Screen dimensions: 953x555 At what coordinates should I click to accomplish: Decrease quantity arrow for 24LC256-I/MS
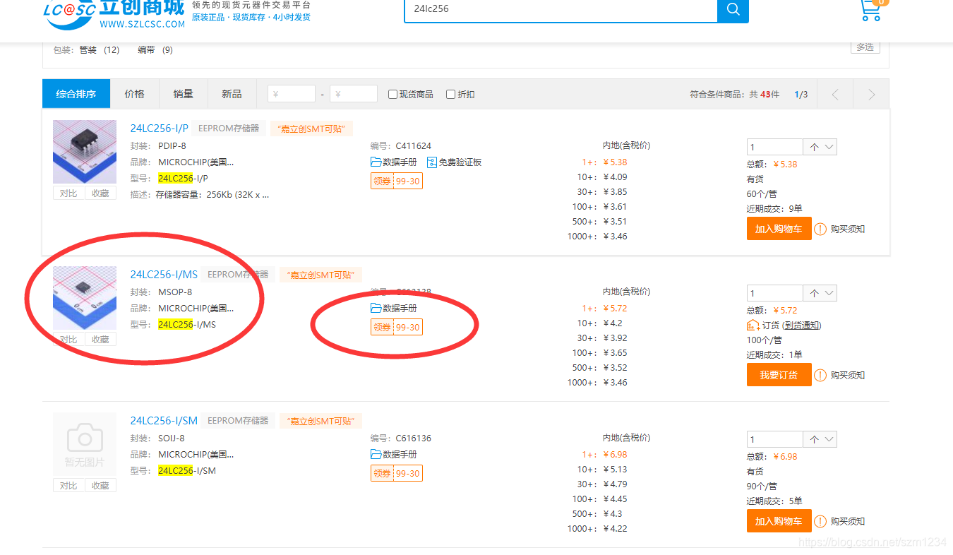tap(829, 293)
